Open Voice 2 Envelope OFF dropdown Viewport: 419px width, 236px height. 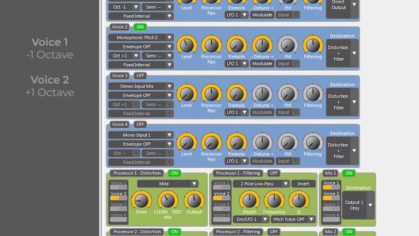[x=141, y=47]
